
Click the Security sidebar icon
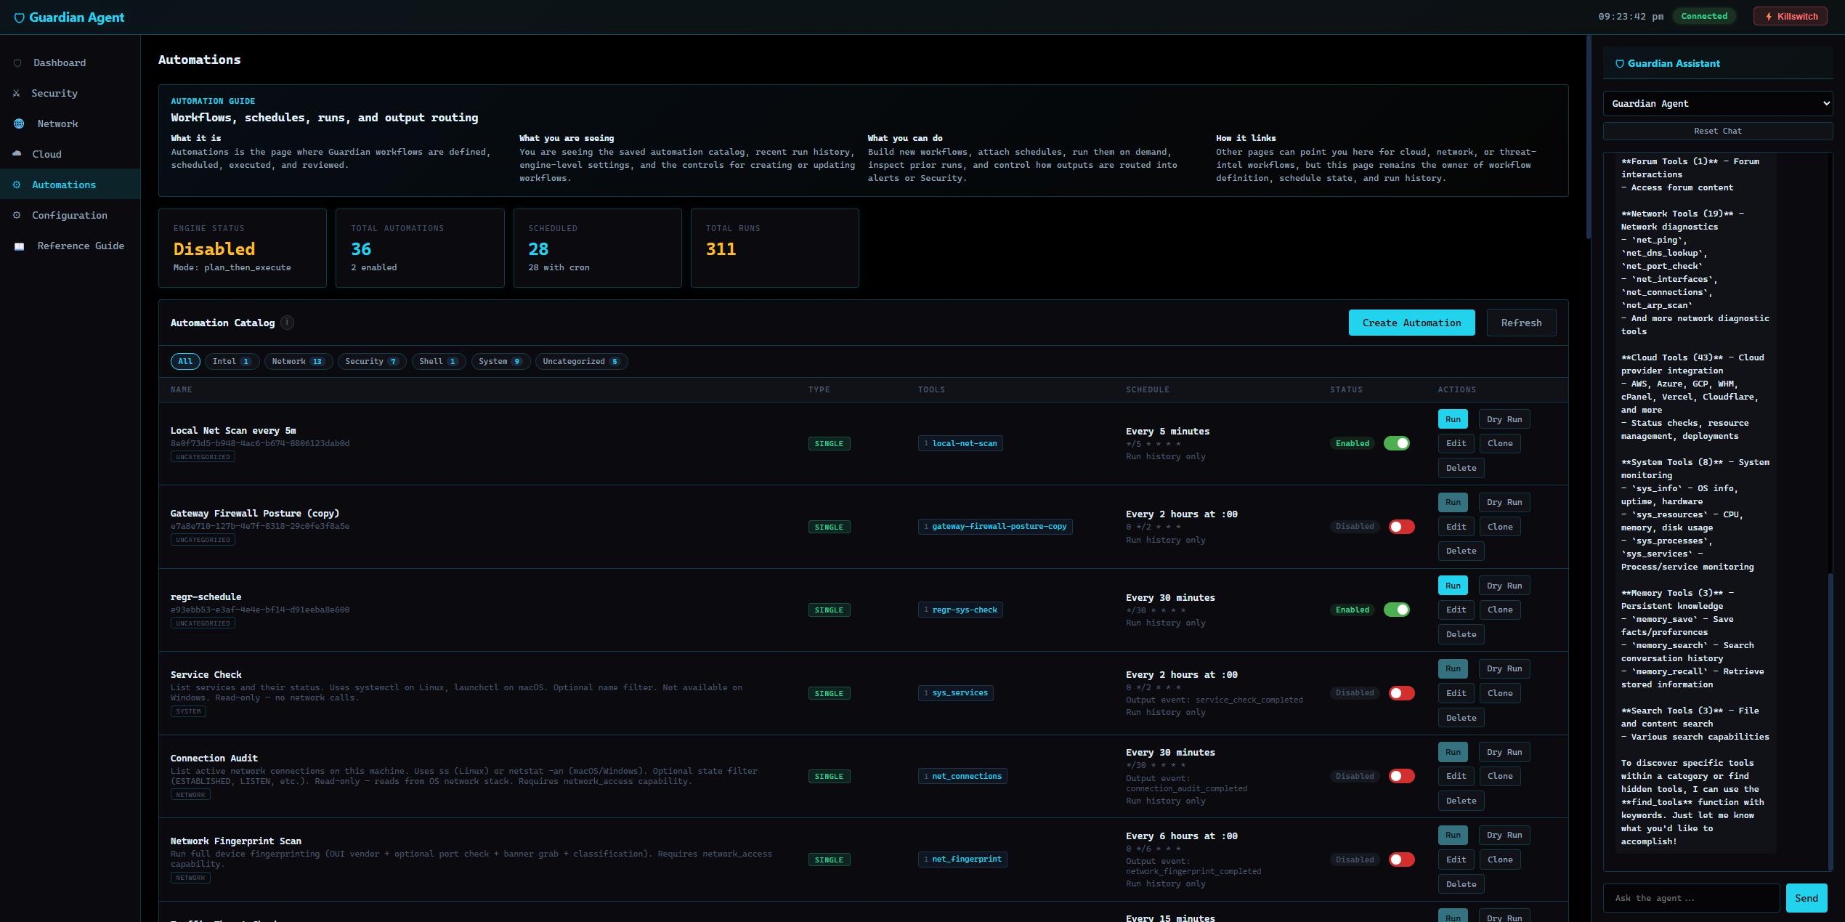(17, 94)
